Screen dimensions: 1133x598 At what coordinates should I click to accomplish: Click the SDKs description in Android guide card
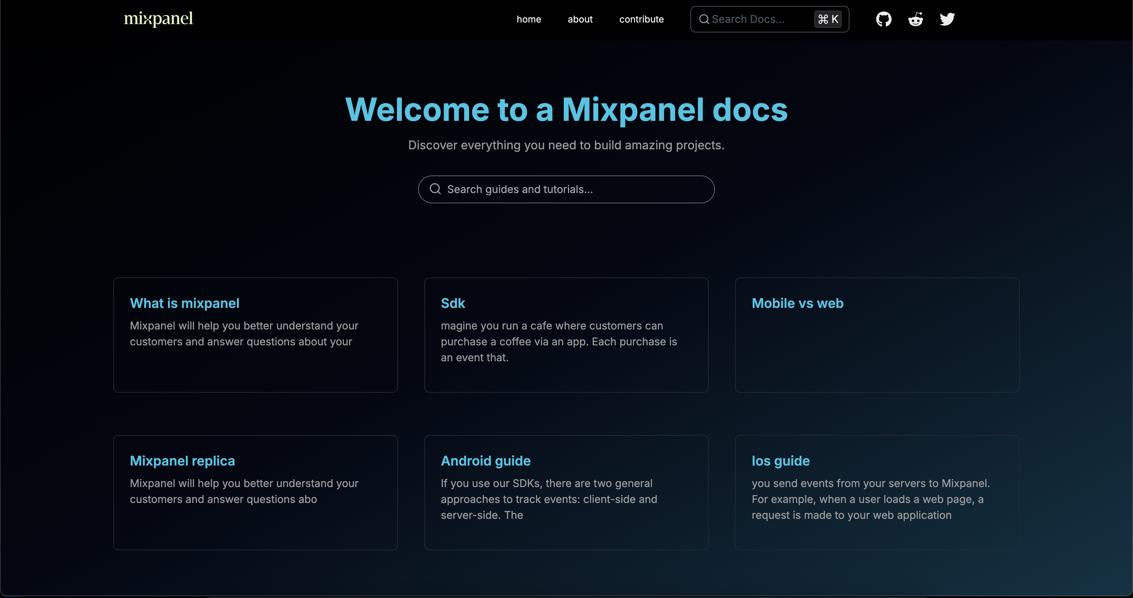pos(549,499)
